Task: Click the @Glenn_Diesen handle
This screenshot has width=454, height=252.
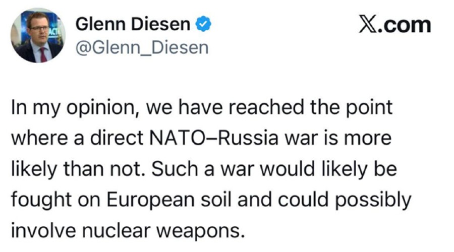Action: [x=141, y=47]
